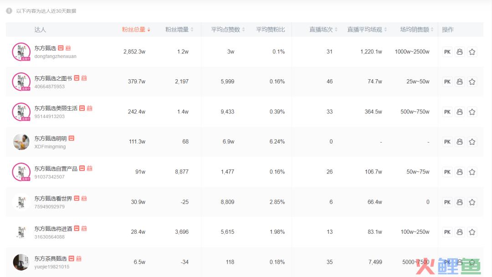Image resolution: width=492 pixels, height=277 pixels.
Task: Click PK icon for 东方甄选看世界 row
Action: (x=447, y=202)
